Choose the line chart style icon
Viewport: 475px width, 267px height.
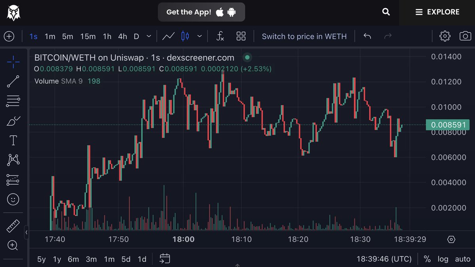(x=169, y=36)
